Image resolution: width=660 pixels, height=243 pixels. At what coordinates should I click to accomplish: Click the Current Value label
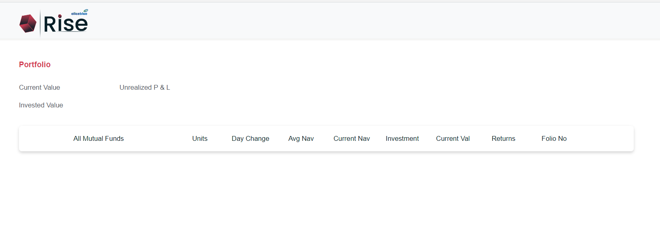(40, 87)
